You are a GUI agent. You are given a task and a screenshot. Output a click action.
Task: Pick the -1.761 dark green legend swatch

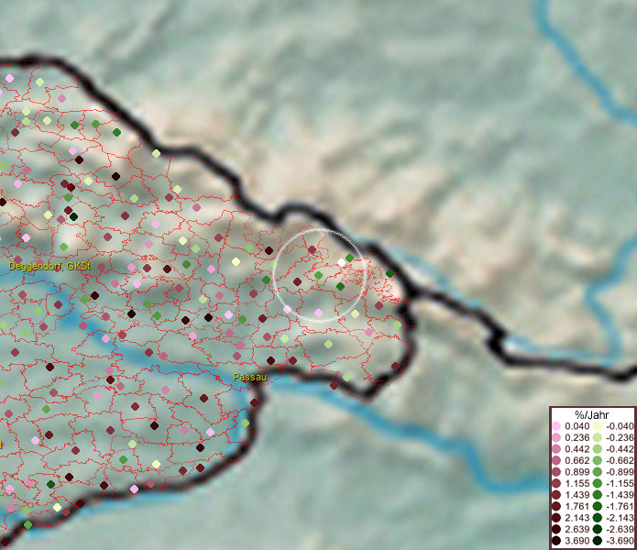(597, 506)
